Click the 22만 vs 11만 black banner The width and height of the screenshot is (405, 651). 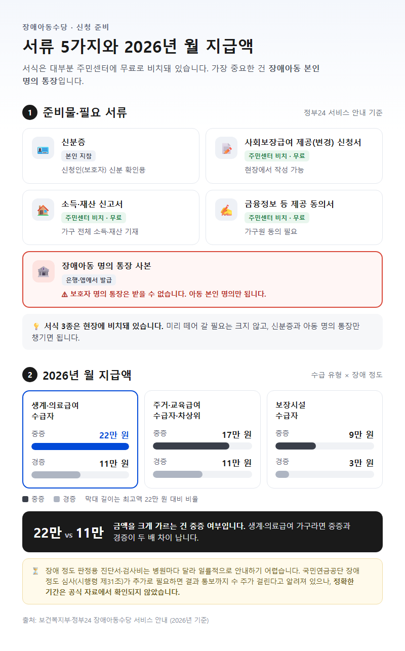(202, 532)
